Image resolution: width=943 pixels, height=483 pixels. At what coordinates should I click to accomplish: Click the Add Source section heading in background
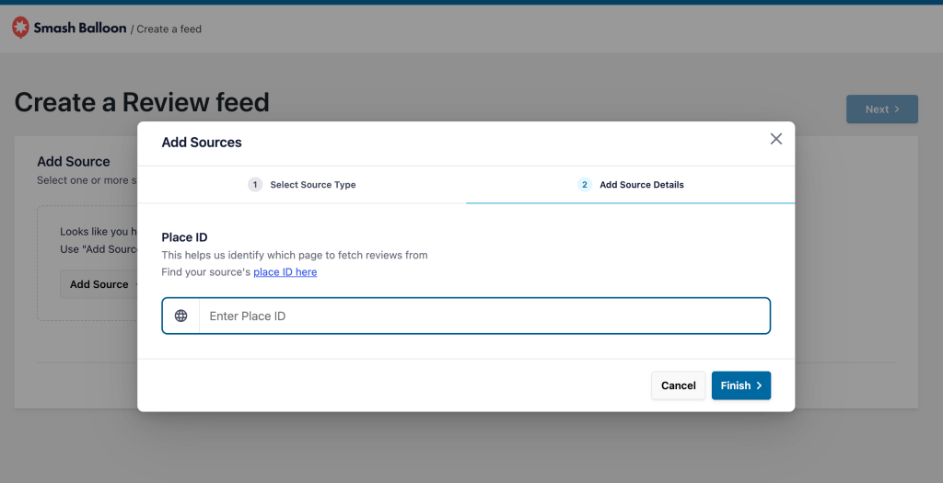point(74,162)
